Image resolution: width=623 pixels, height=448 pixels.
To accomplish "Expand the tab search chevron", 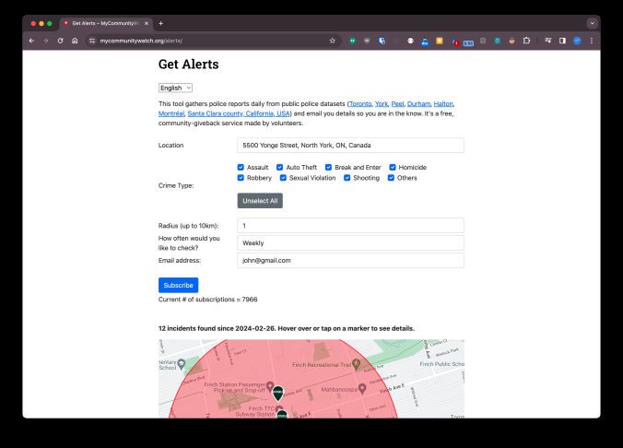I will pos(591,23).
